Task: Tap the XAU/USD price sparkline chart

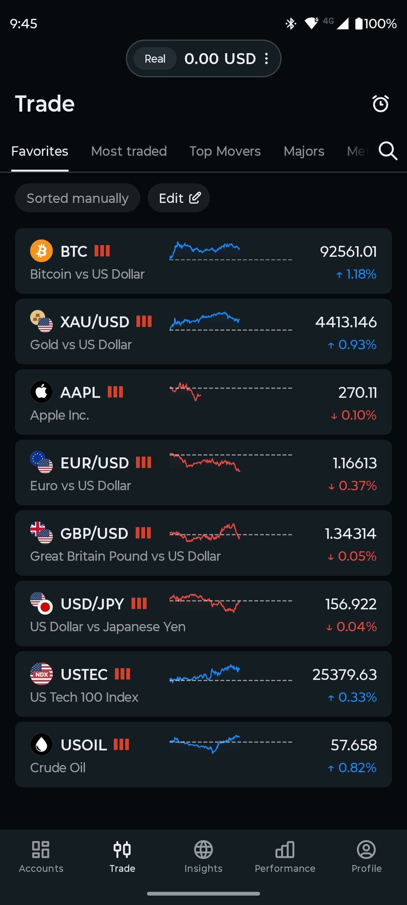Action: [231, 322]
